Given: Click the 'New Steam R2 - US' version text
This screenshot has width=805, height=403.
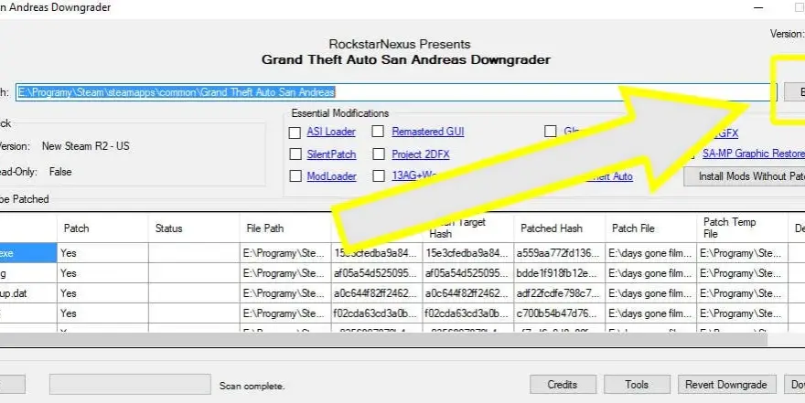Looking at the screenshot, I should click(86, 146).
